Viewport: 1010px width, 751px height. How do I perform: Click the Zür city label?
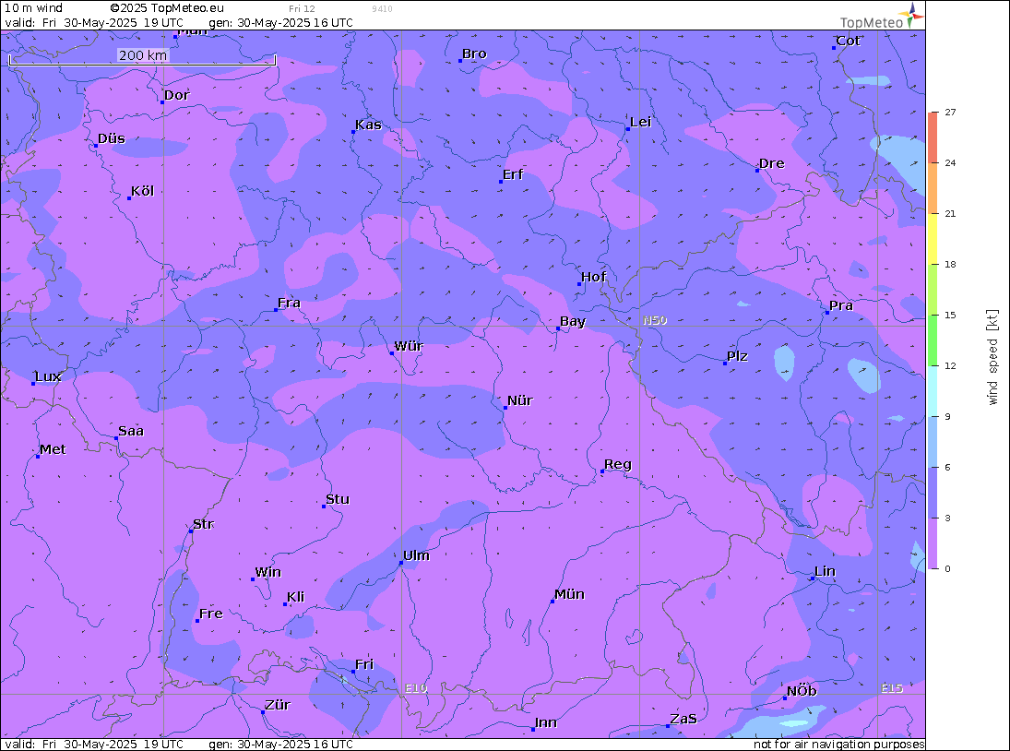278,705
